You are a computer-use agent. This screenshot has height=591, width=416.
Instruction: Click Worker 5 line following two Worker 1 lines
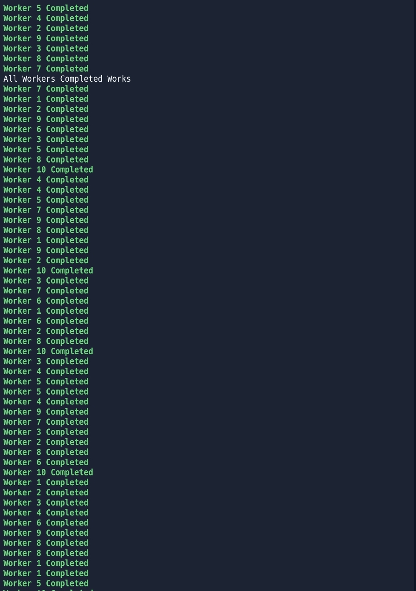tap(45, 584)
